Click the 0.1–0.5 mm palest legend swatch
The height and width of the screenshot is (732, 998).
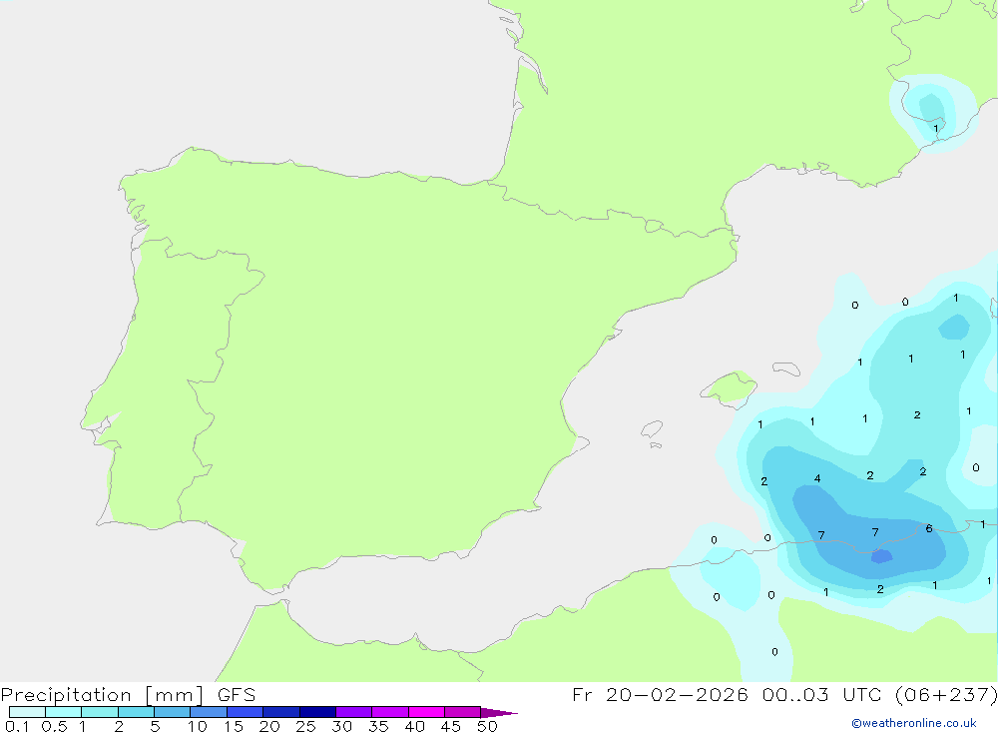pyautogui.click(x=27, y=712)
